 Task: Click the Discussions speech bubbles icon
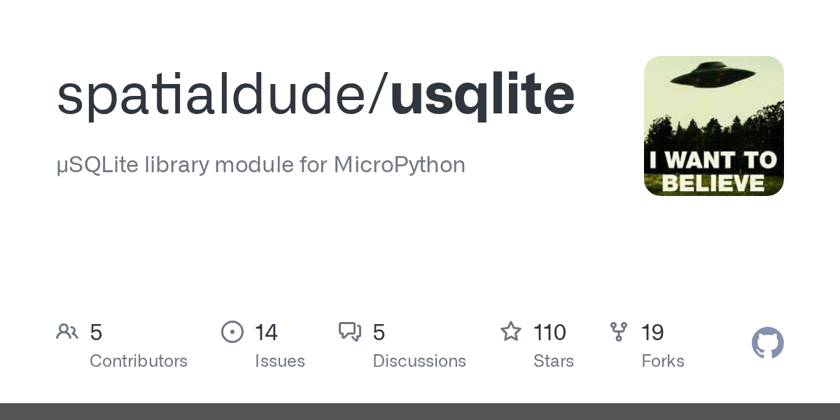[350, 332]
